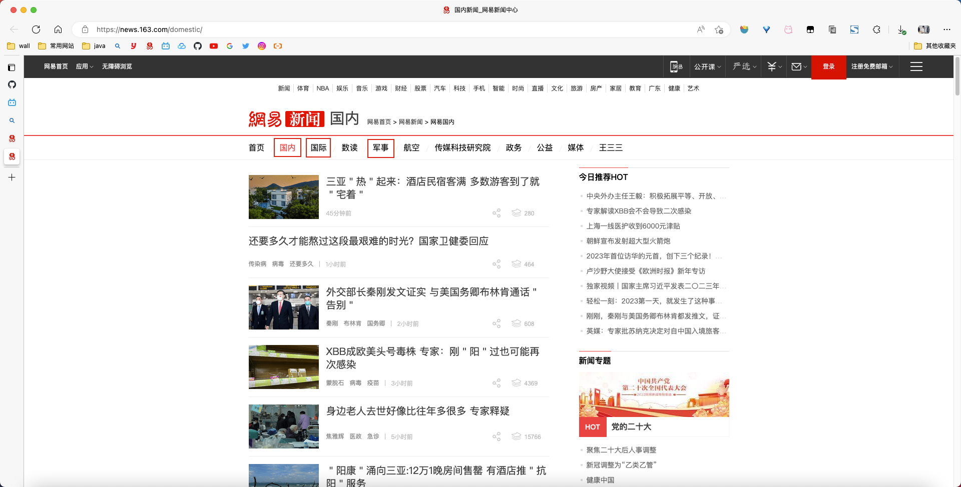The width and height of the screenshot is (961, 487).
Task: Open headline 身边老人去世好像比往年多很多
Action: tap(417, 411)
